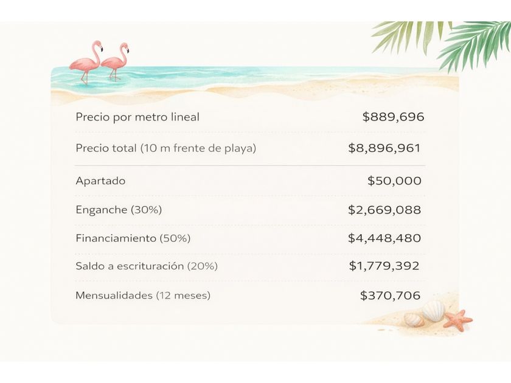
Task: Click the orange starfish graphic
Action: 457,319
